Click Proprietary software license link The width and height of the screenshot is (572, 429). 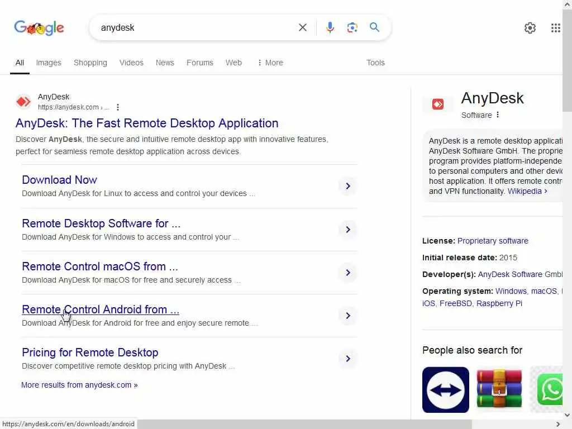click(x=493, y=241)
